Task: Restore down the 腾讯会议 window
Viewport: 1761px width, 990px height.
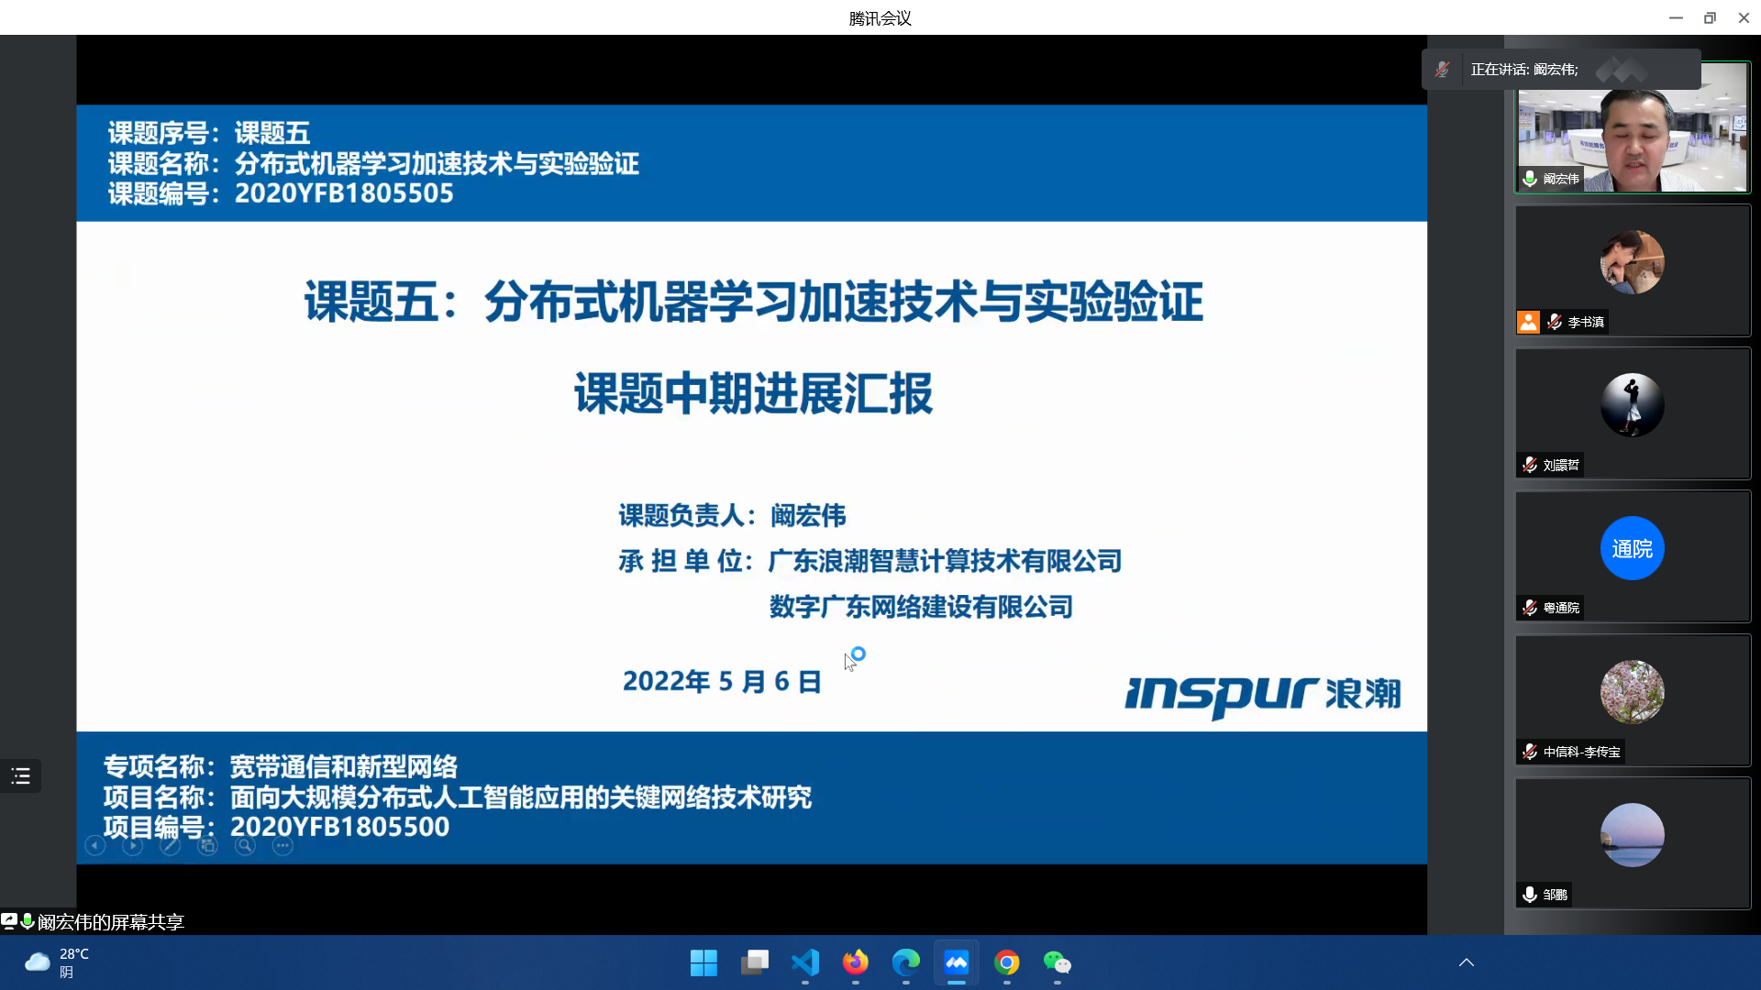Action: tap(1710, 17)
